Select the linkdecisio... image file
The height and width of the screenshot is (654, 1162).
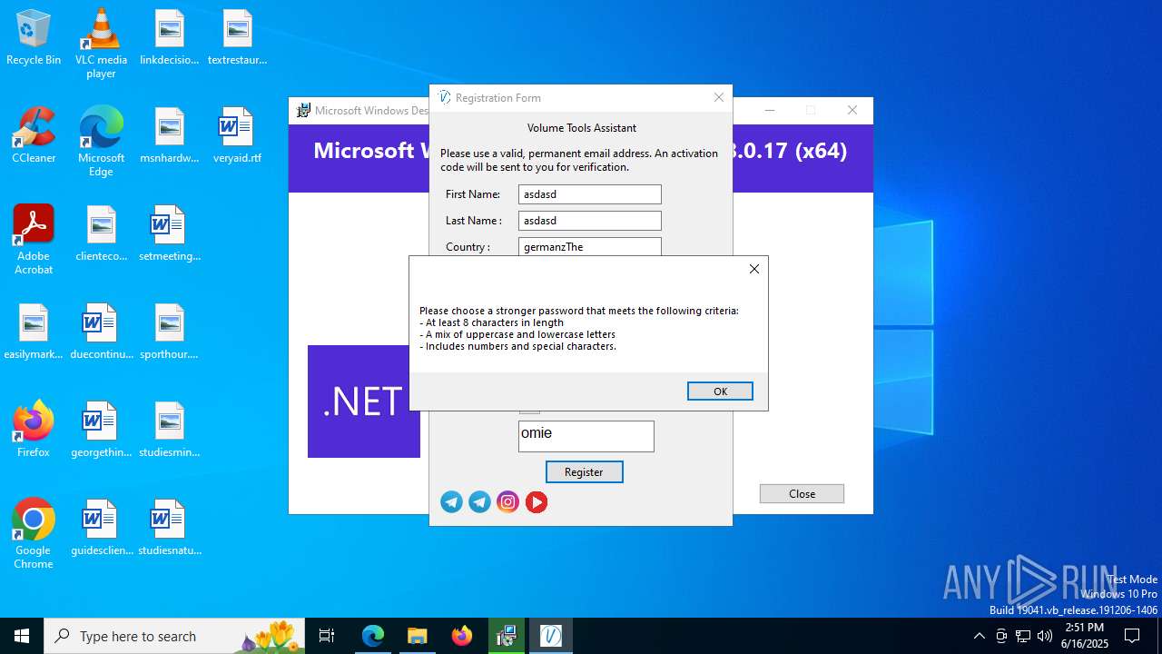click(169, 37)
